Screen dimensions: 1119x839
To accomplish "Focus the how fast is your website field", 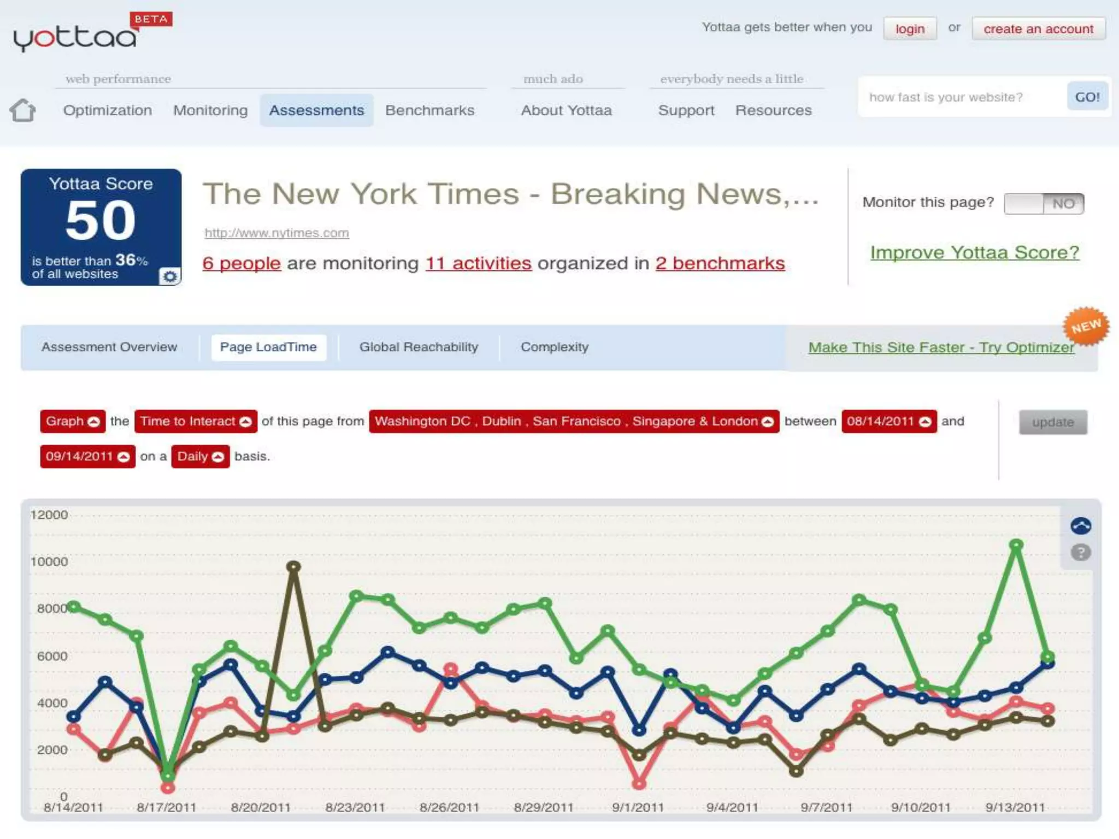I will (x=962, y=97).
